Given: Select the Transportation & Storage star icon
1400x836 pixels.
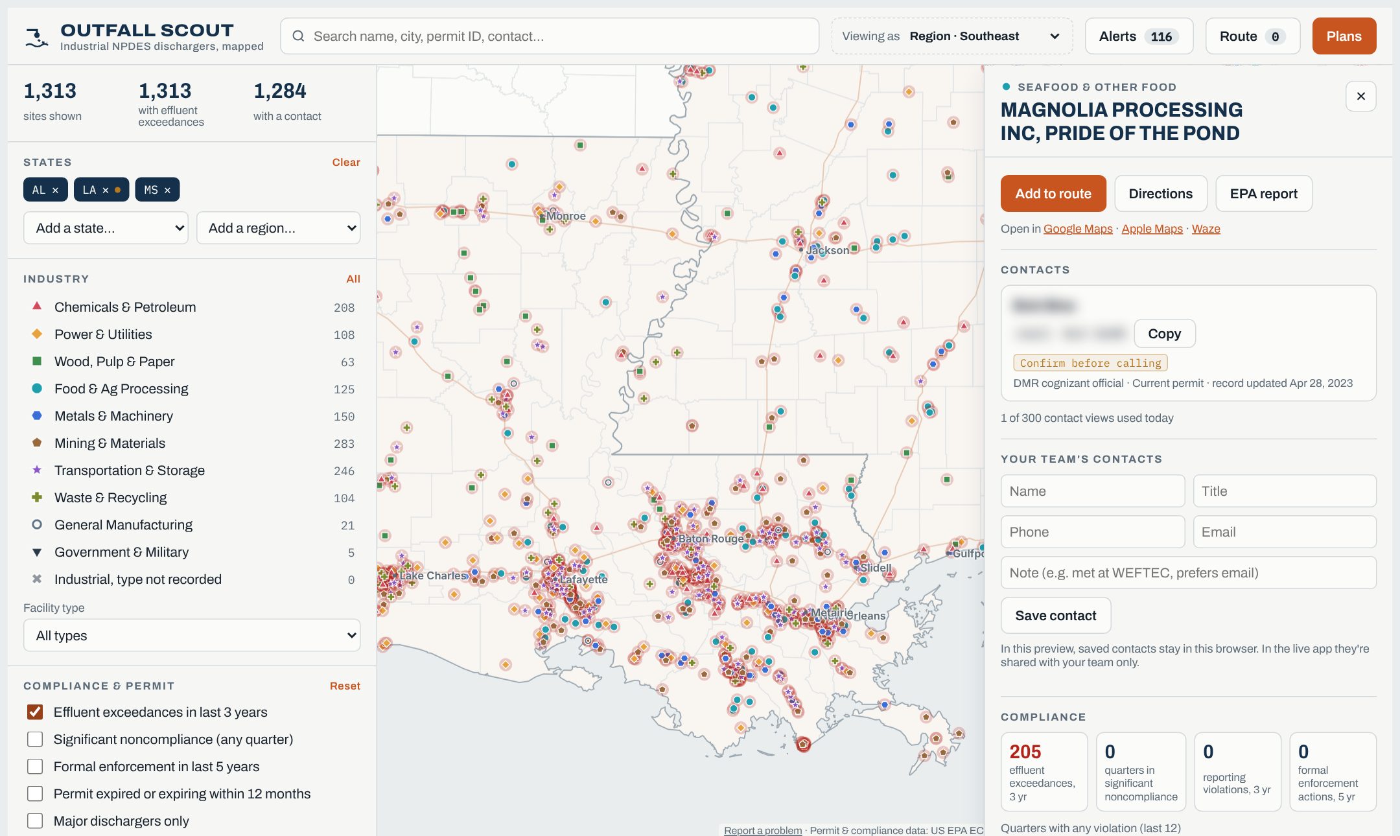Looking at the screenshot, I should [37, 470].
